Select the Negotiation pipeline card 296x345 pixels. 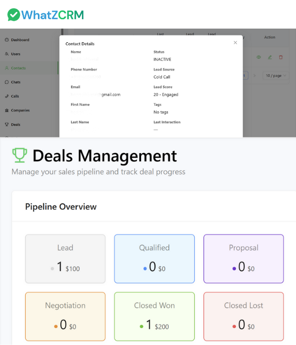[x=65, y=316]
